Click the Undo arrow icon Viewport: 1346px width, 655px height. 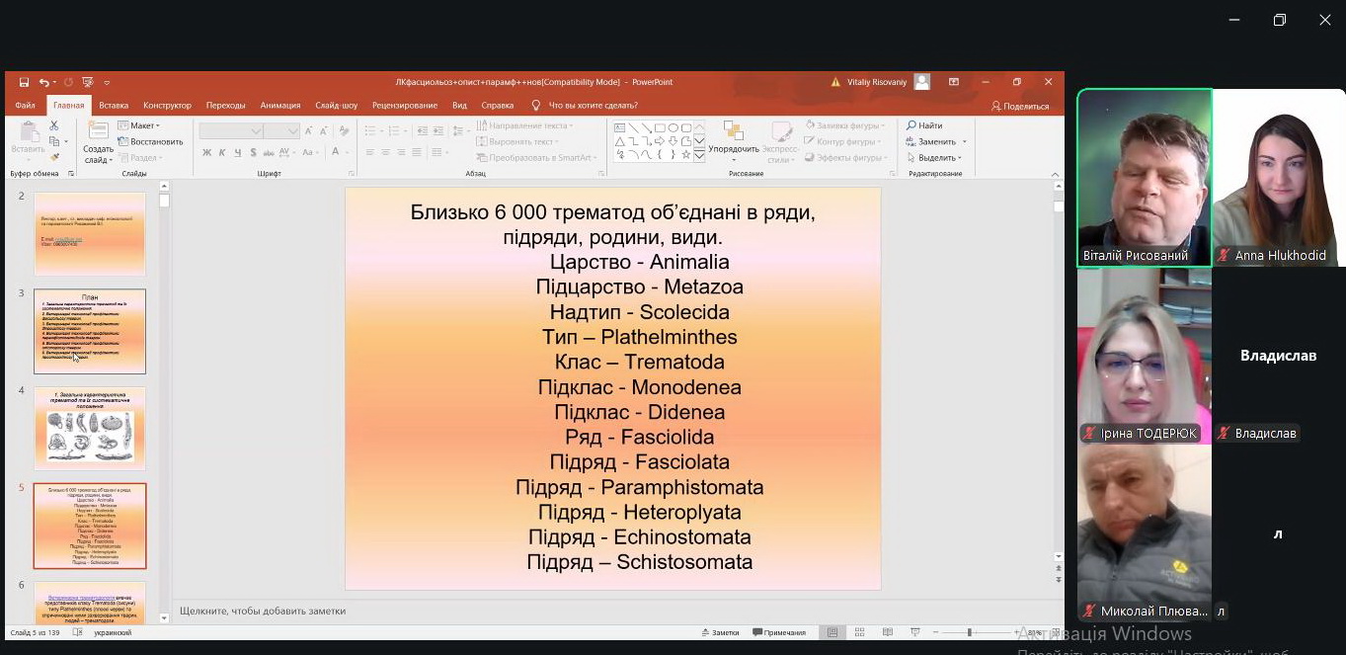pos(44,82)
